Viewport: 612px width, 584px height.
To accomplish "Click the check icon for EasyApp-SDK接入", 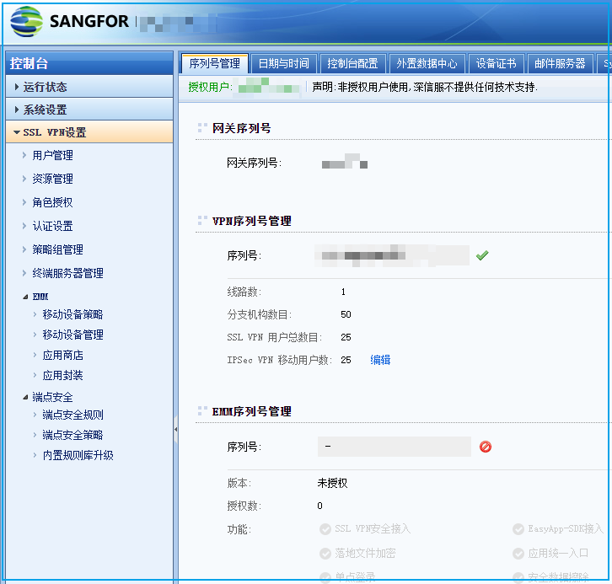I will [518, 529].
